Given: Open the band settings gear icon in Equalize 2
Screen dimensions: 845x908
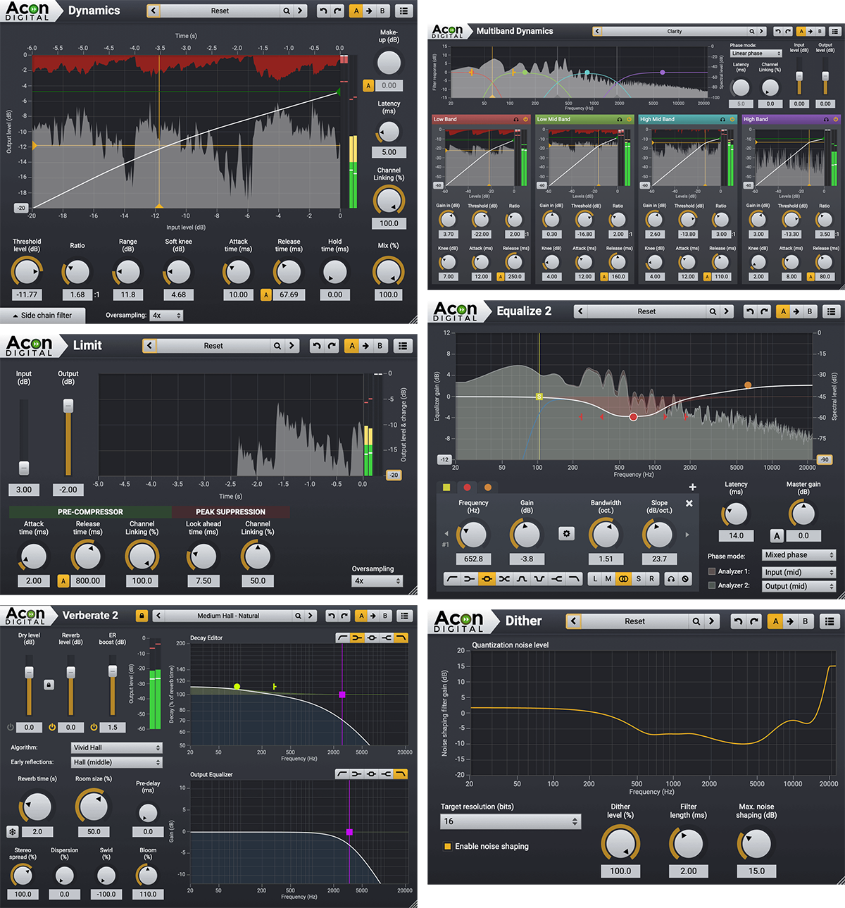Looking at the screenshot, I should point(566,533).
